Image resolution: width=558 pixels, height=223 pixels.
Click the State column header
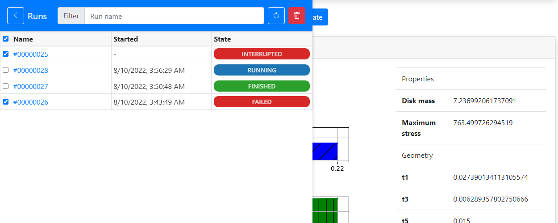pos(222,39)
